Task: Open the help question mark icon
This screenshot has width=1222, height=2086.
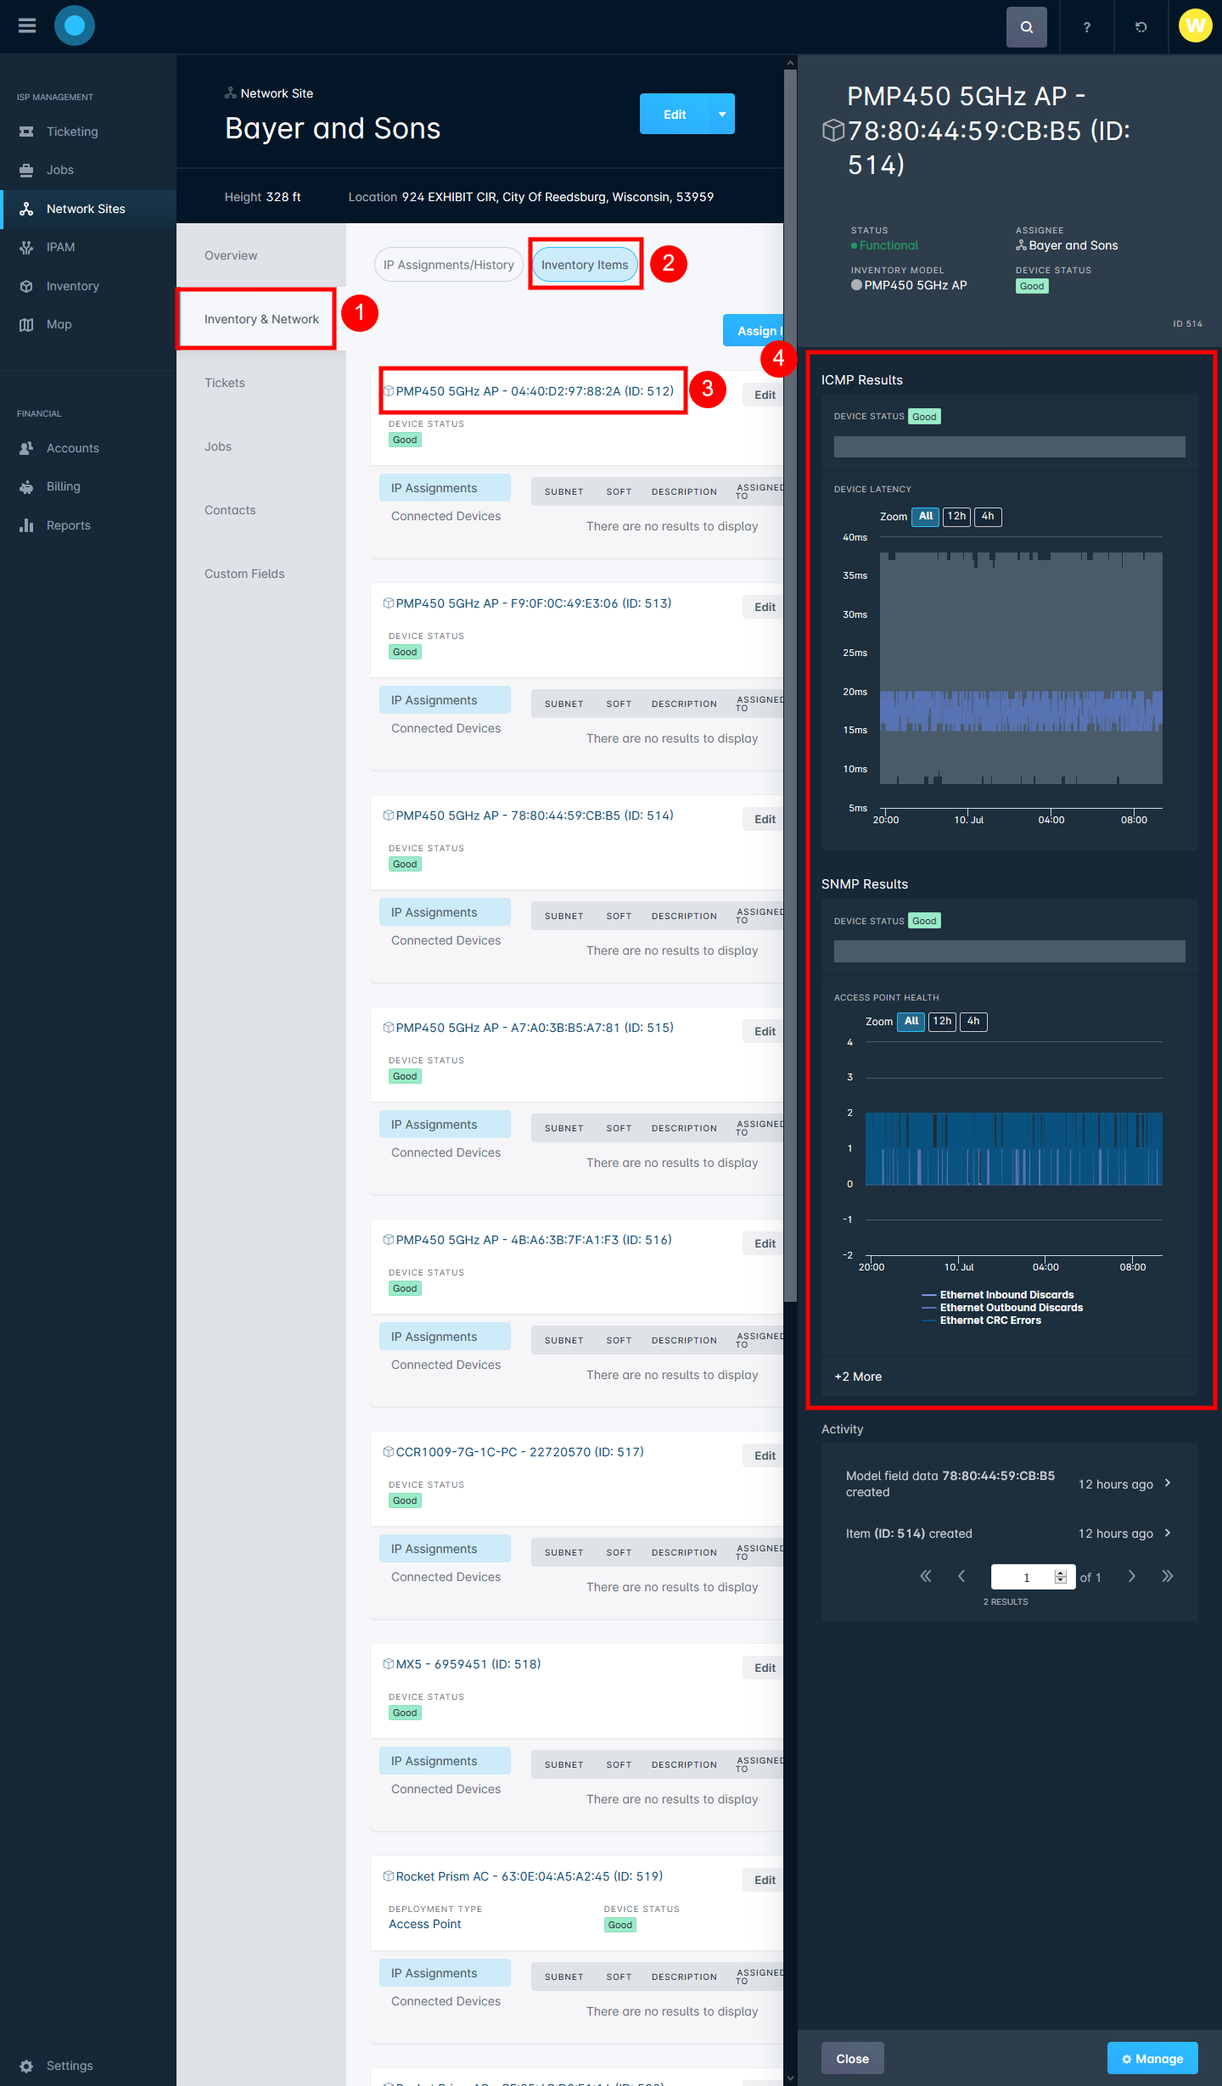Action: coord(1086,27)
